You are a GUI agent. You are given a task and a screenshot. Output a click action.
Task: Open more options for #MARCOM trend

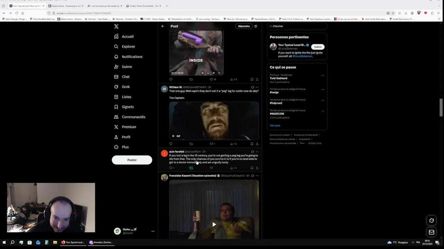coord(323,111)
